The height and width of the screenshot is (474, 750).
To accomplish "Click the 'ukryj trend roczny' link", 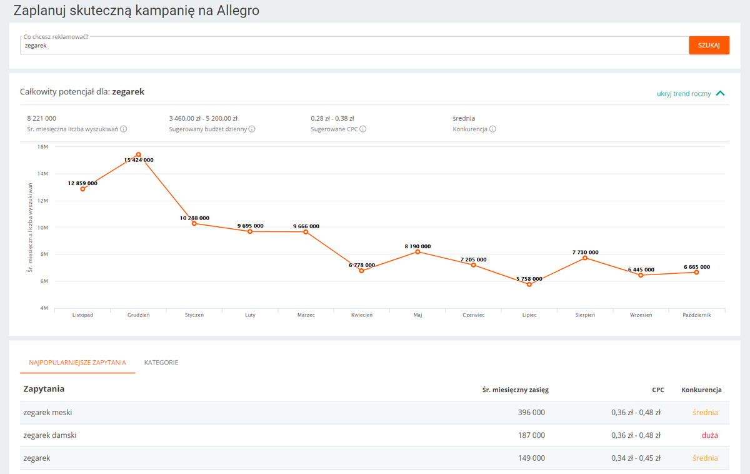I will [x=684, y=93].
